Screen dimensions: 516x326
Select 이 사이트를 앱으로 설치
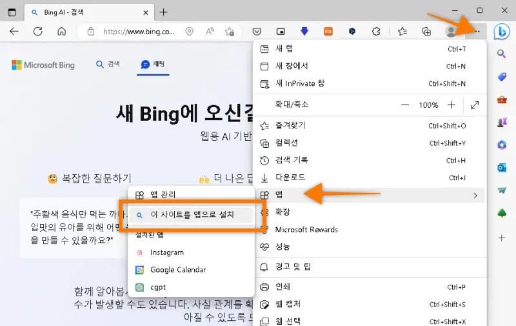tap(191, 215)
